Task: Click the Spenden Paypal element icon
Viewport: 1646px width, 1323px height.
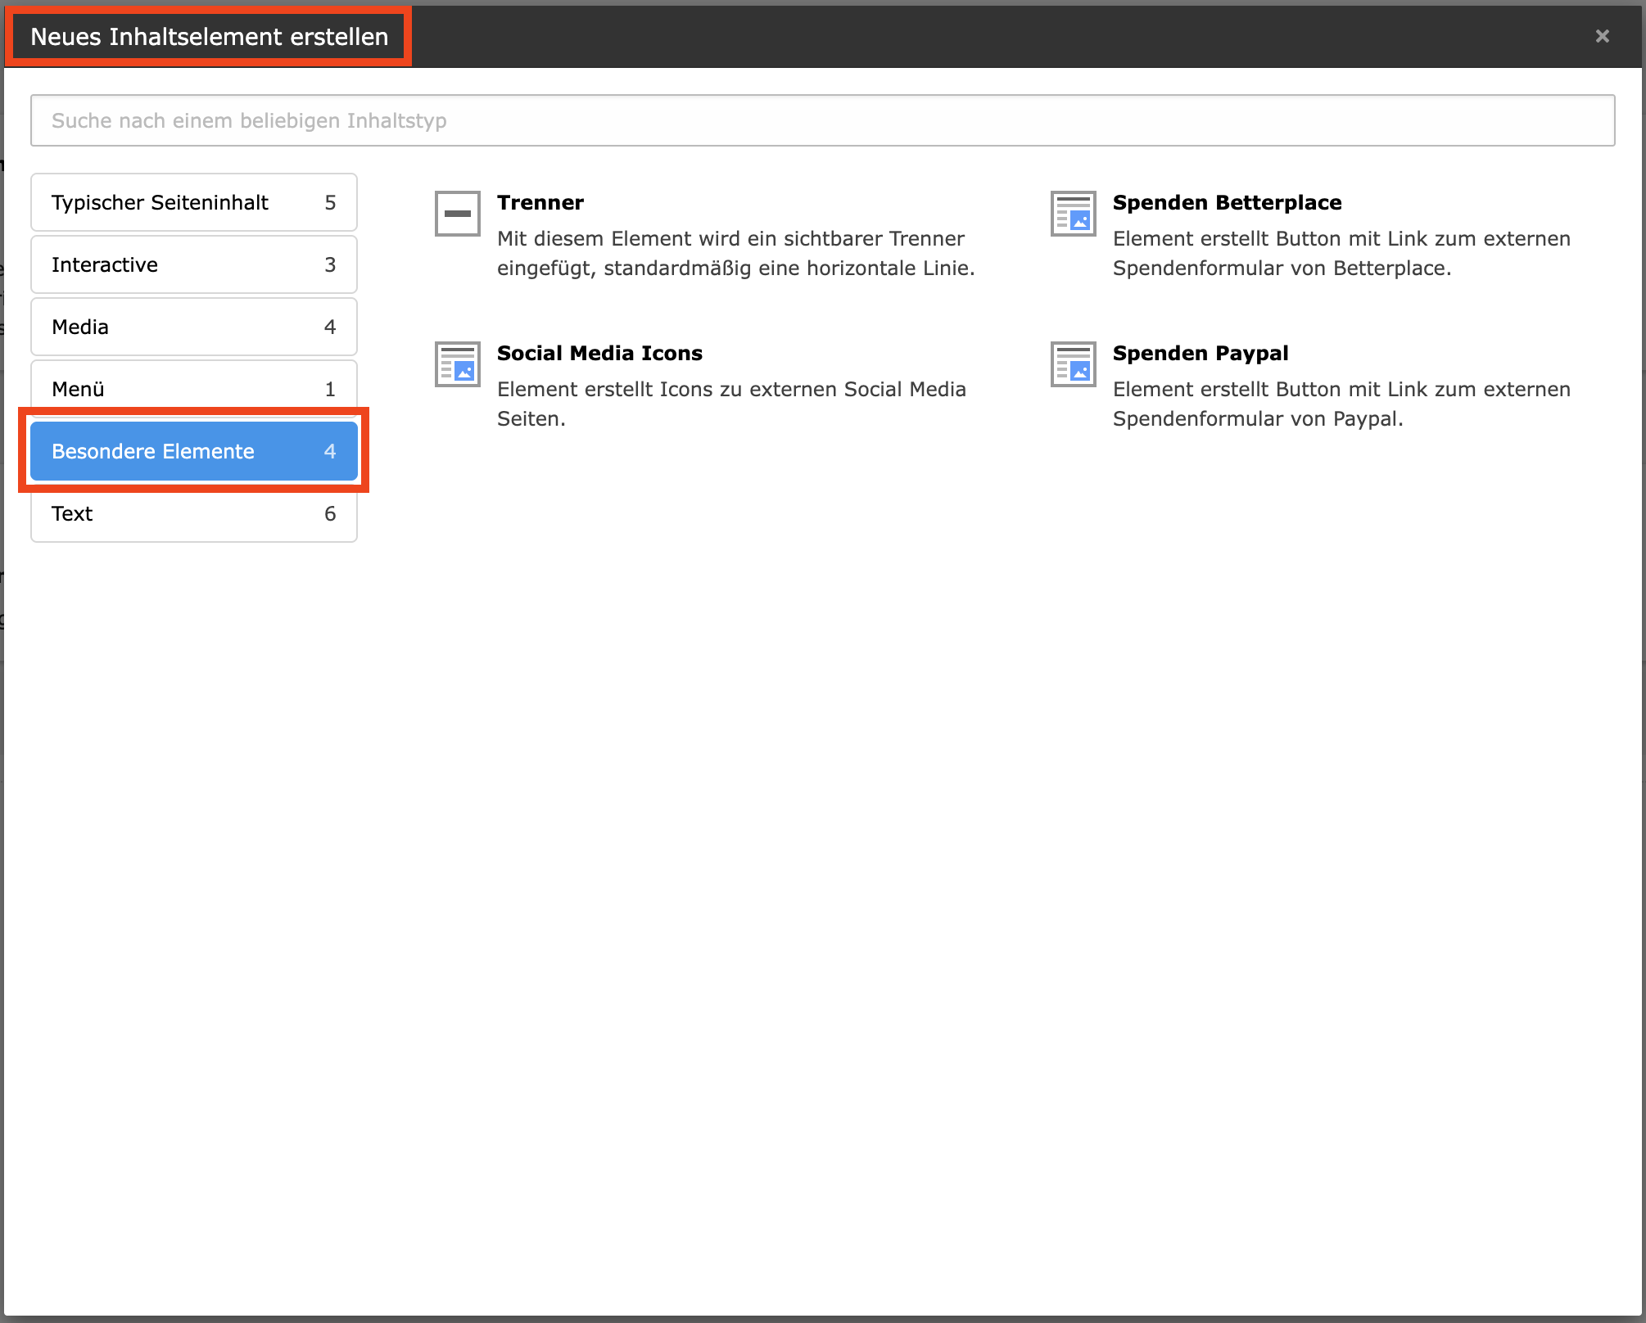Action: [1073, 364]
